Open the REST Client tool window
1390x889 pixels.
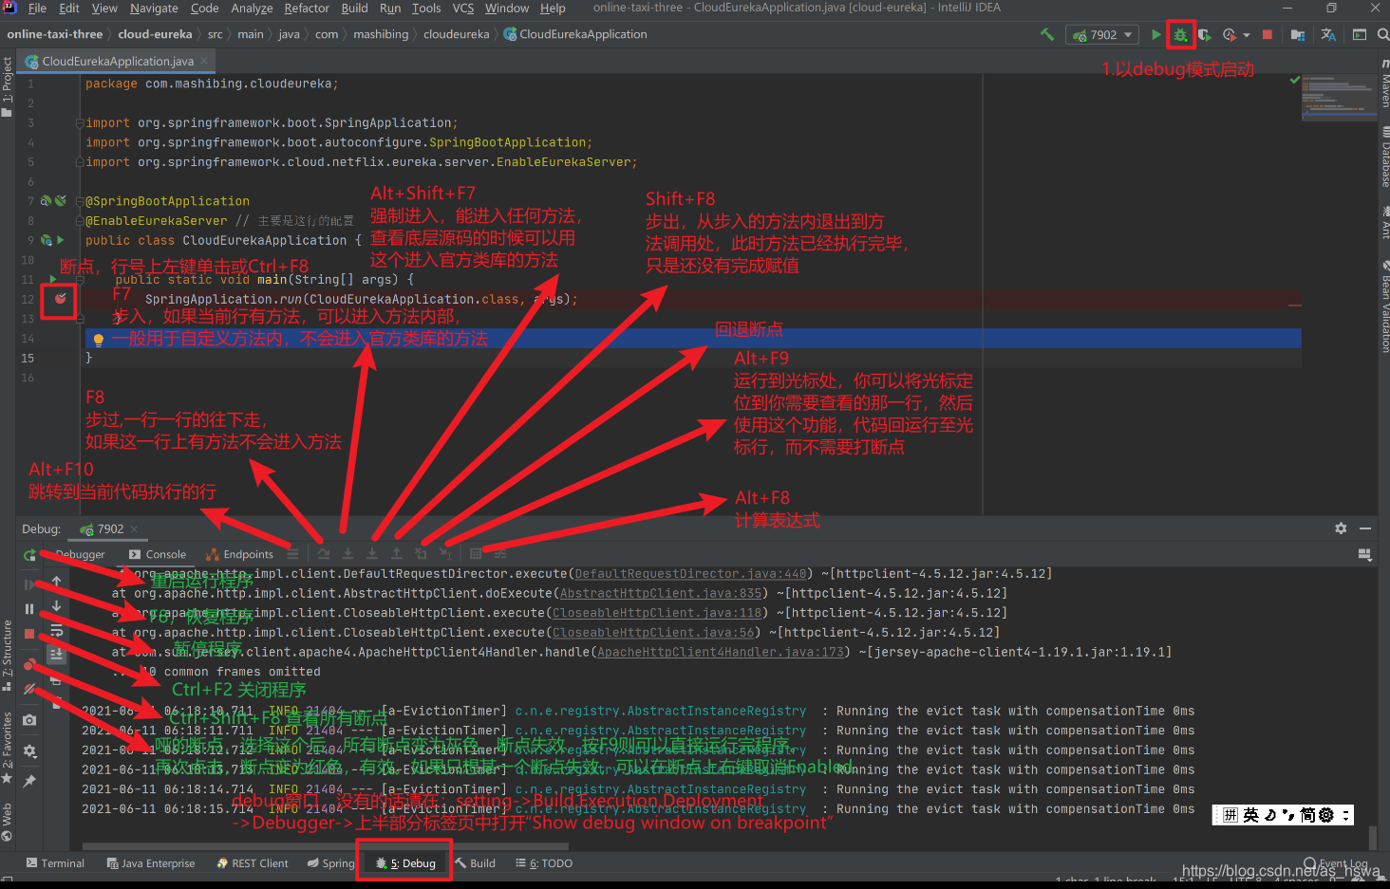click(x=252, y=863)
